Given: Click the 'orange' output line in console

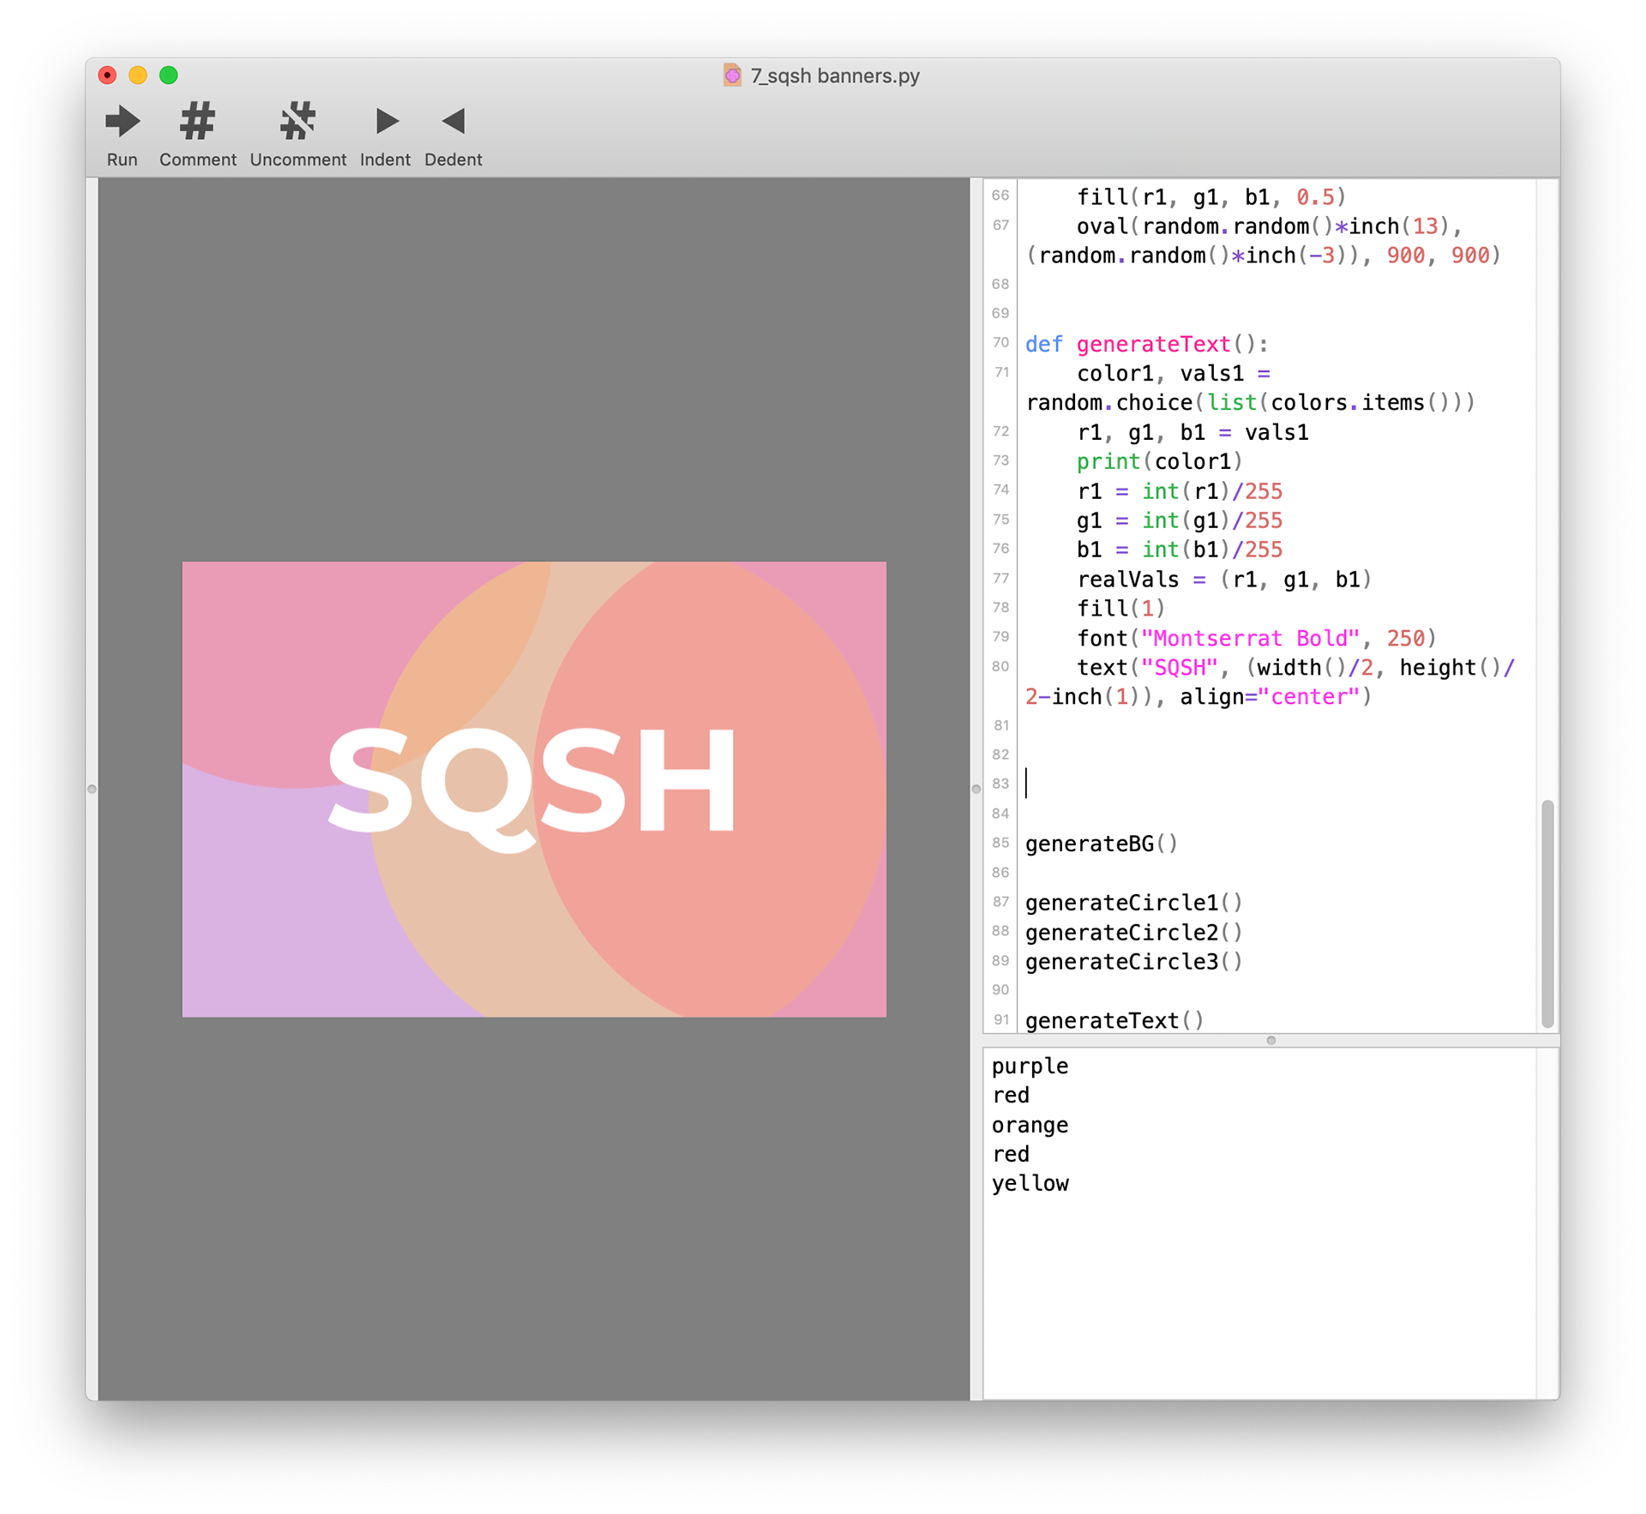Looking at the screenshot, I should 1030,1125.
